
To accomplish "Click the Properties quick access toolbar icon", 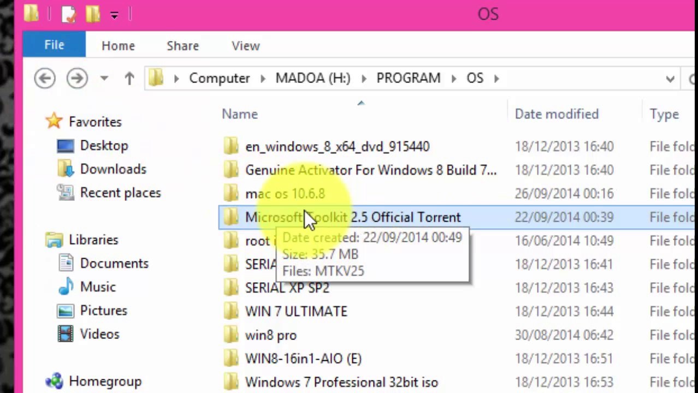I will [x=69, y=14].
